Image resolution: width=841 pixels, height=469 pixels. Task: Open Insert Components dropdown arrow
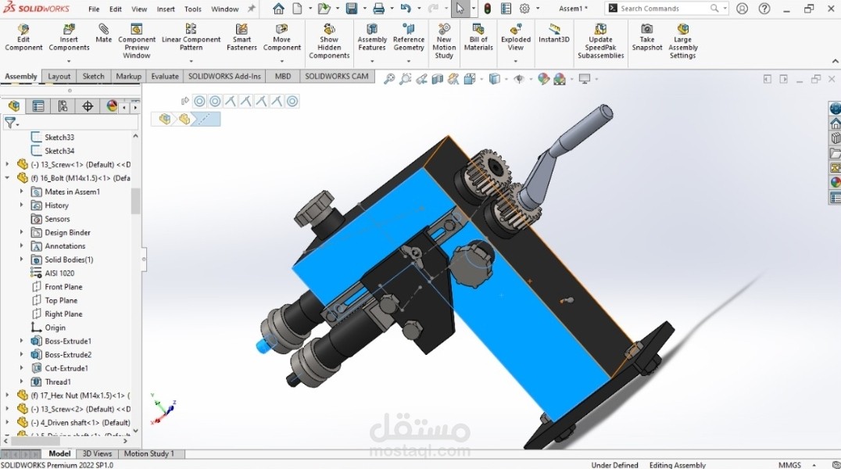(x=69, y=61)
